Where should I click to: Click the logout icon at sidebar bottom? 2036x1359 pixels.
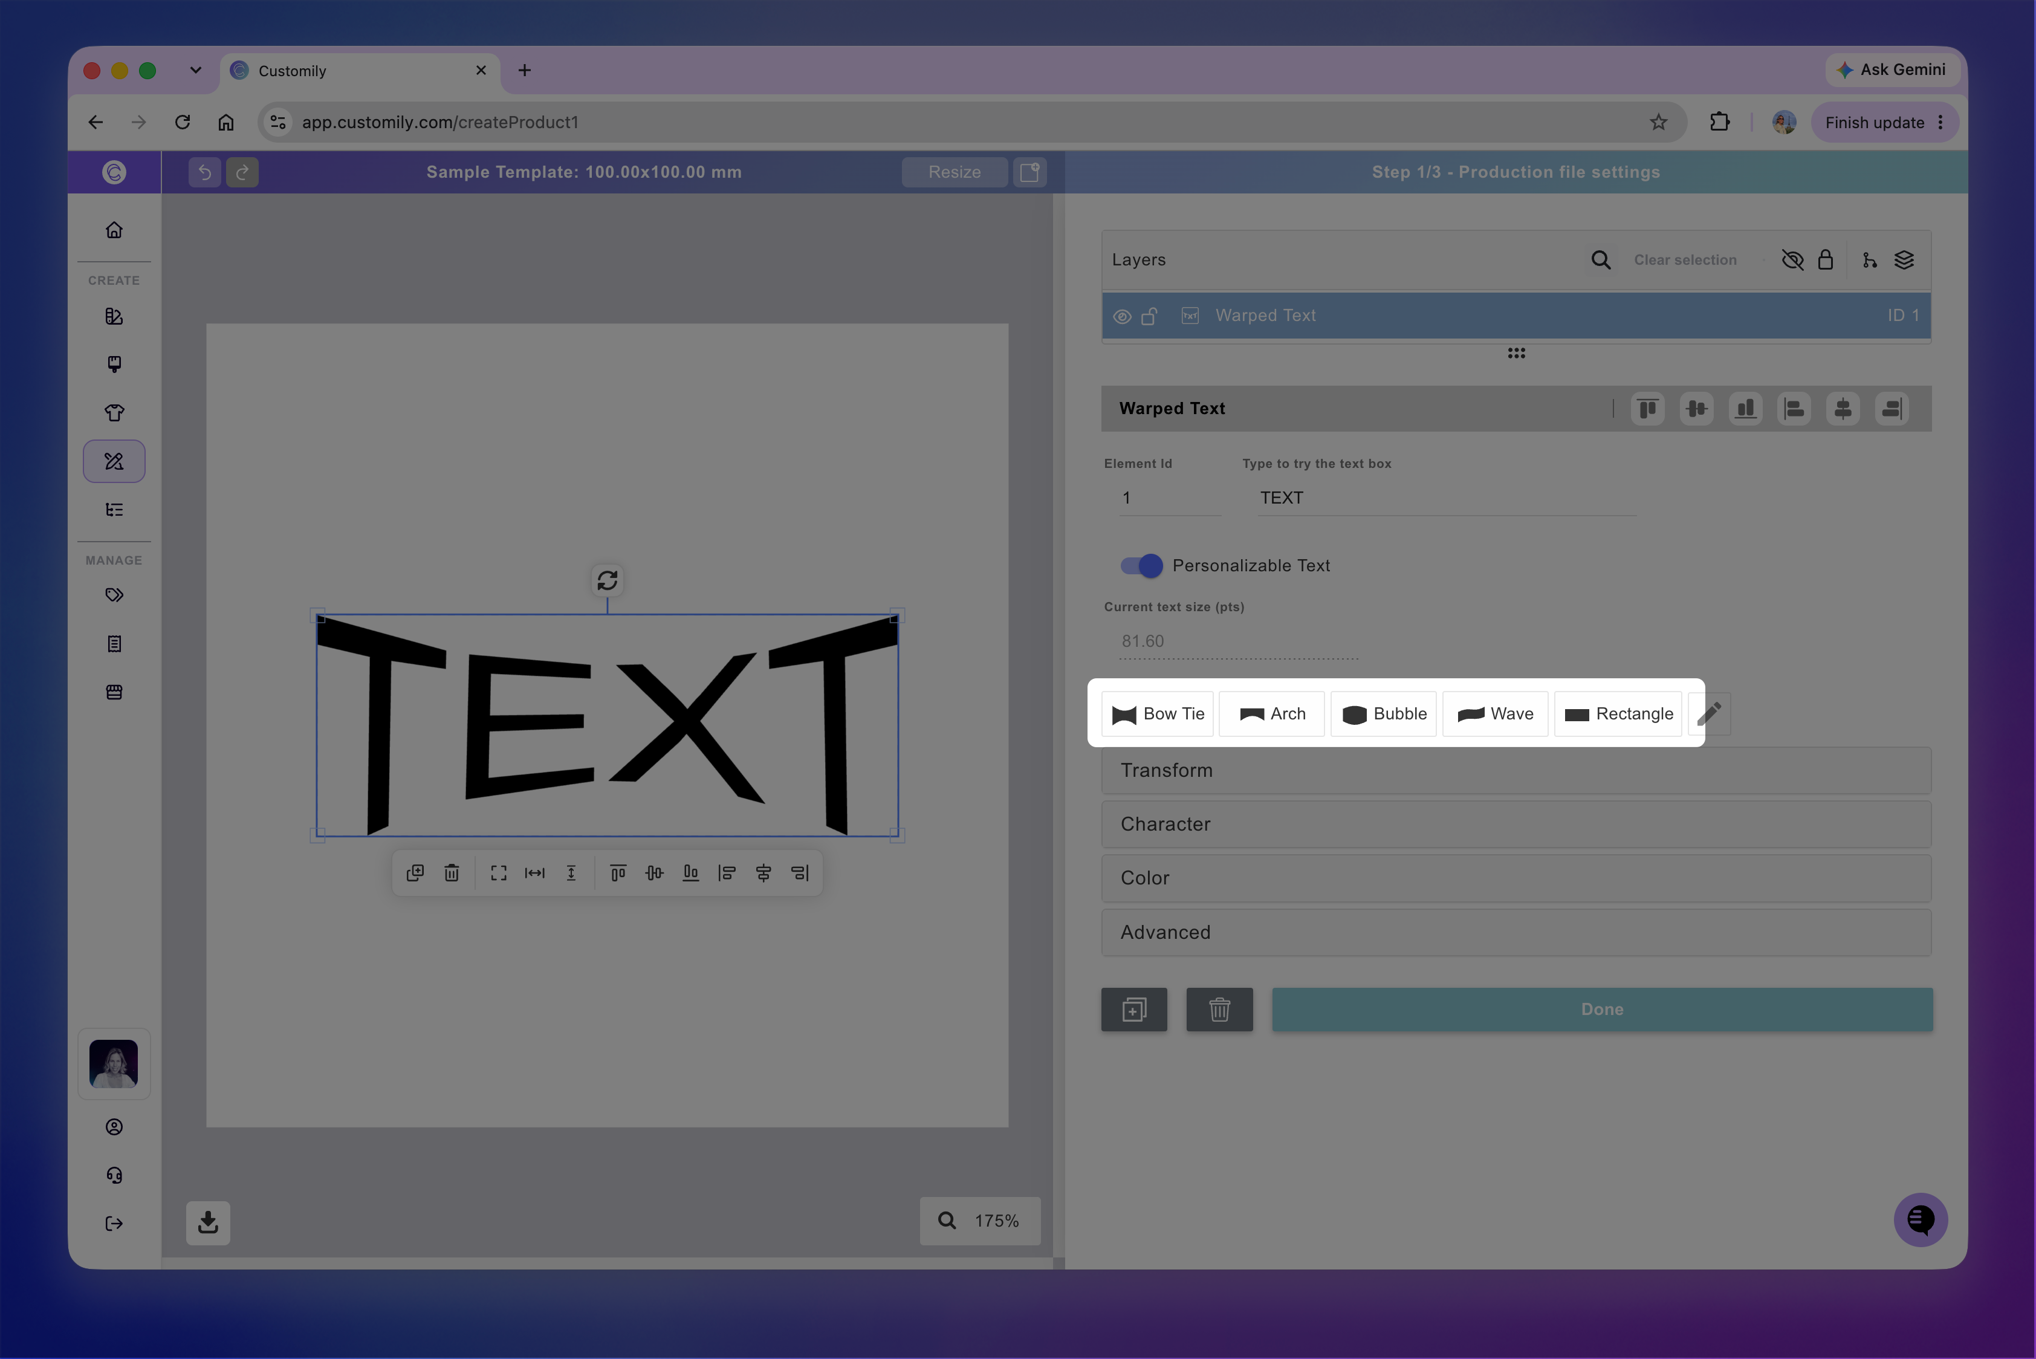point(114,1223)
